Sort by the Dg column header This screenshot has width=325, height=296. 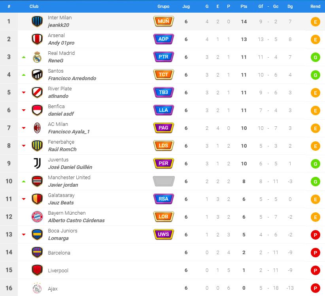pyautogui.click(x=290, y=6)
